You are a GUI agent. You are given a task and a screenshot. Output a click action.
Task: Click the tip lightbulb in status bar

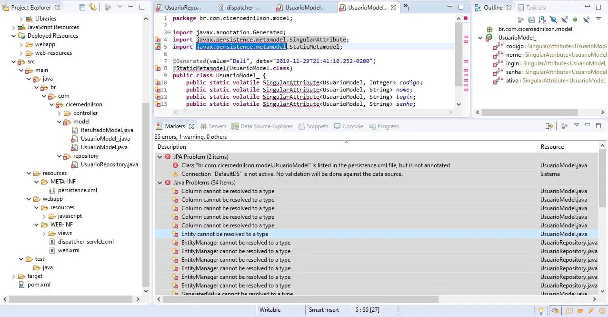pos(541,310)
